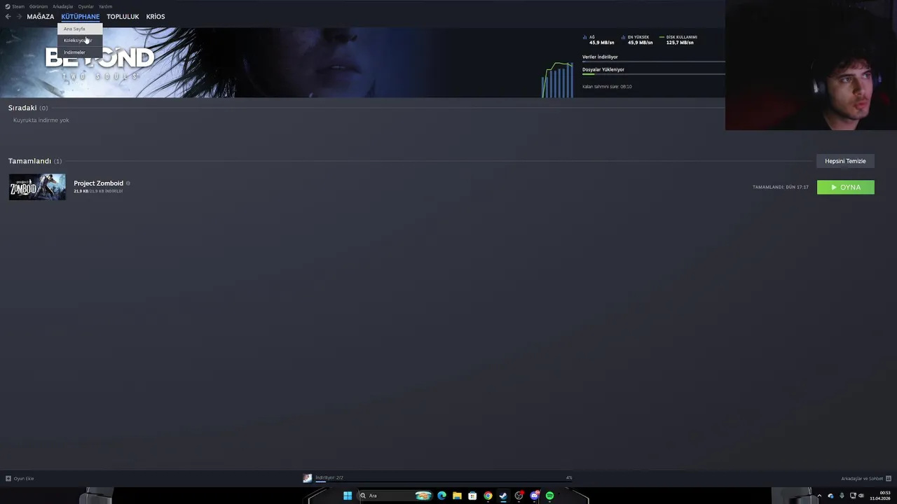The height and width of the screenshot is (504, 897).
Task: Click the 'Kuyrukta indirme yok' text
Action: pos(41,120)
